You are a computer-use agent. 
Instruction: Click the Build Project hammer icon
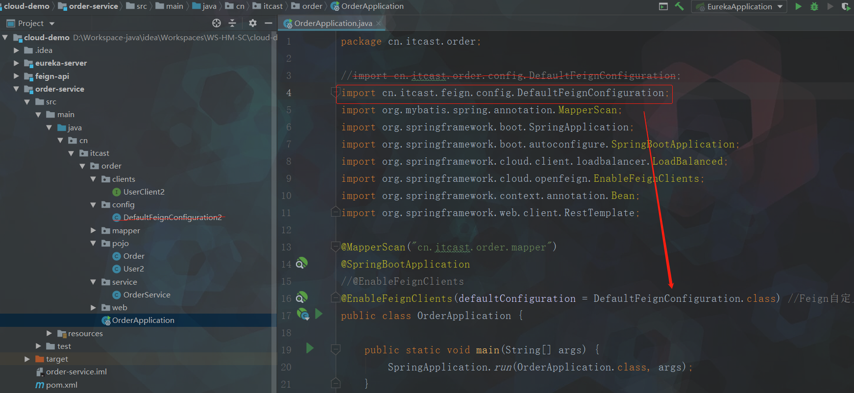coord(679,6)
